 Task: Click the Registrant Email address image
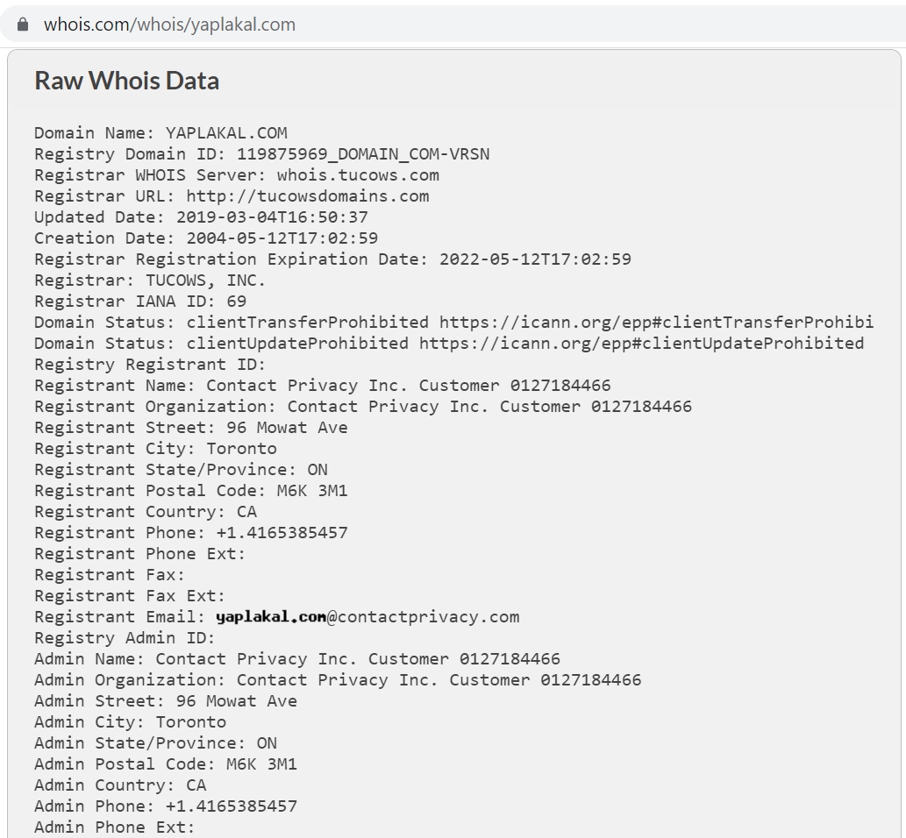pos(271,617)
